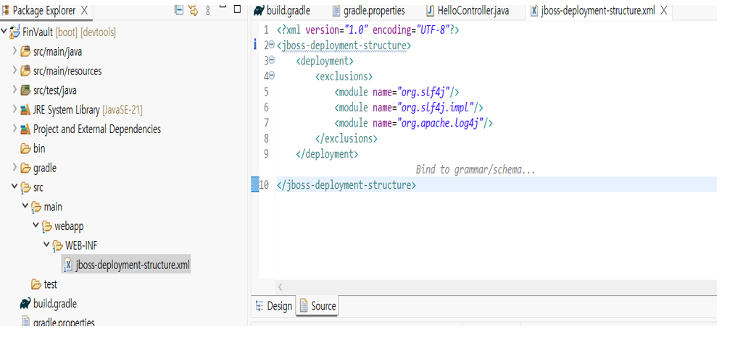Select the gradle folder icon
730x353 pixels.
click(x=25, y=168)
